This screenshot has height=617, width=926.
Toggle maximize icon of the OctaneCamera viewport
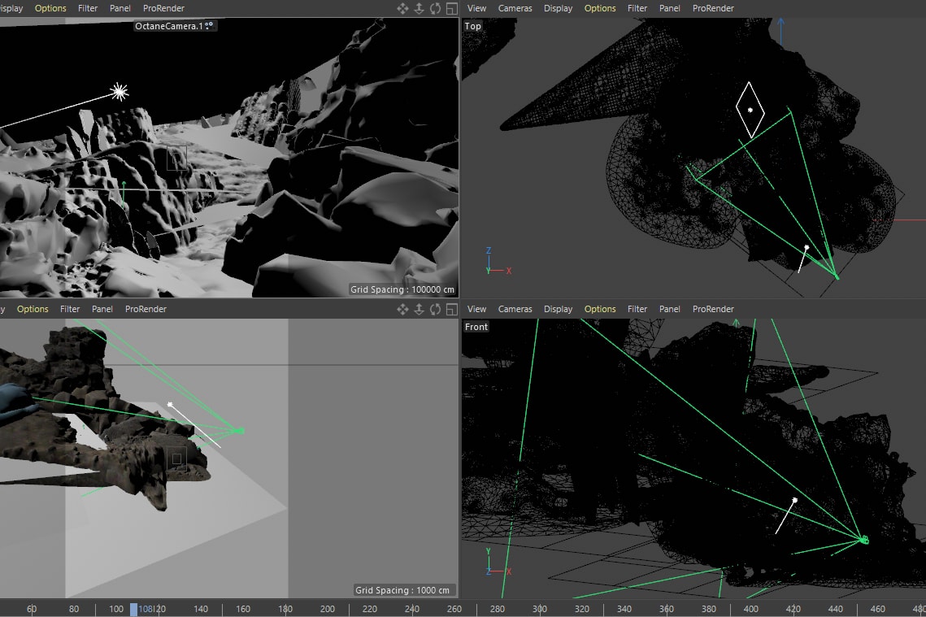pos(451,8)
